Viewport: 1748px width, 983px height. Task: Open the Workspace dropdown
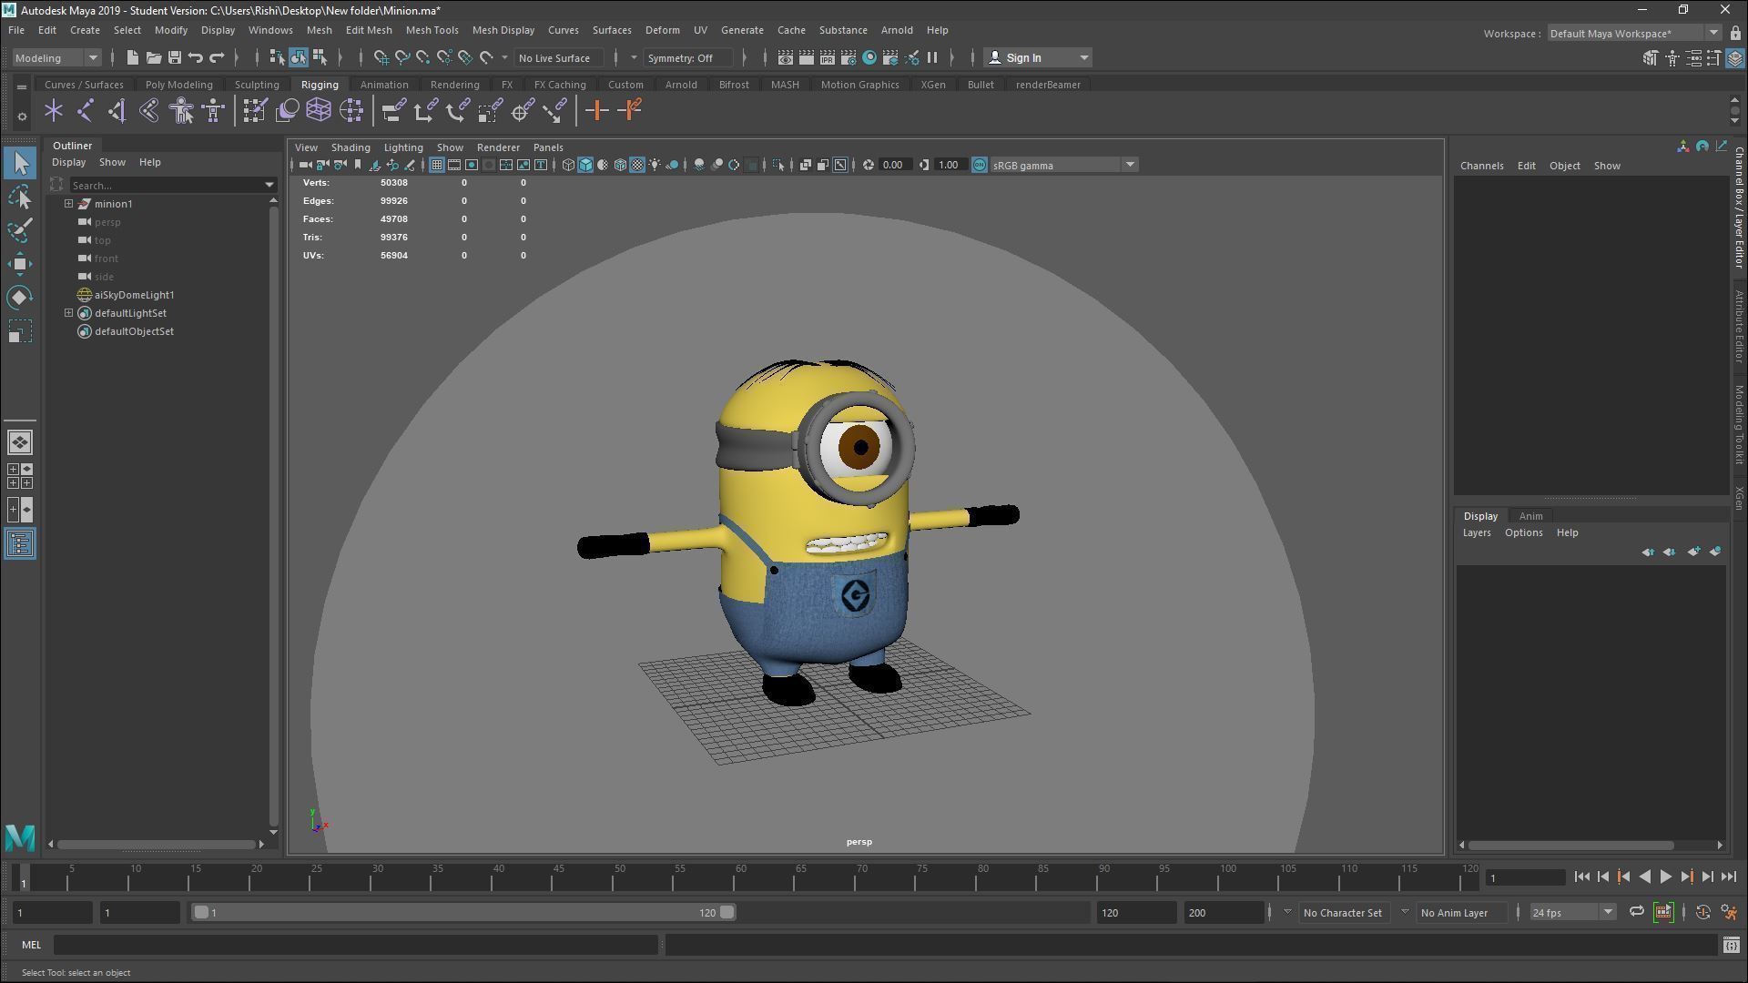(x=1634, y=34)
